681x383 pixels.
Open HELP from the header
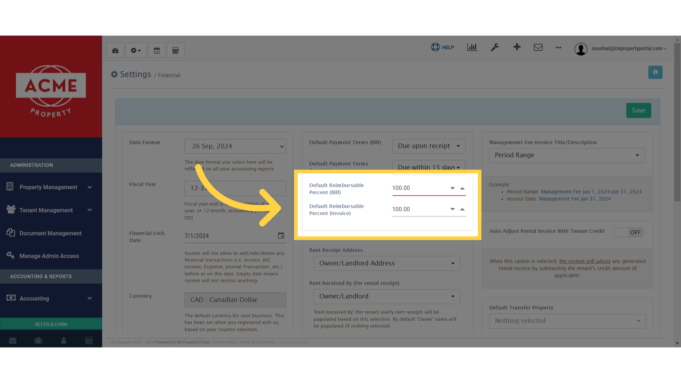442,47
